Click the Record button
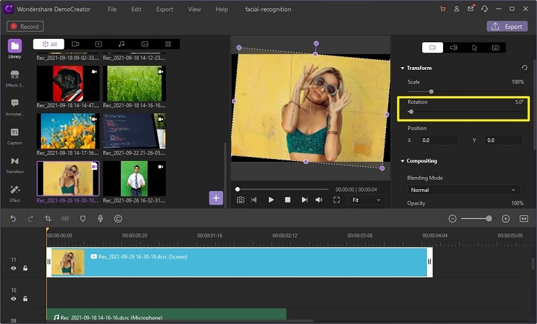The width and height of the screenshot is (537, 324). coord(25,26)
